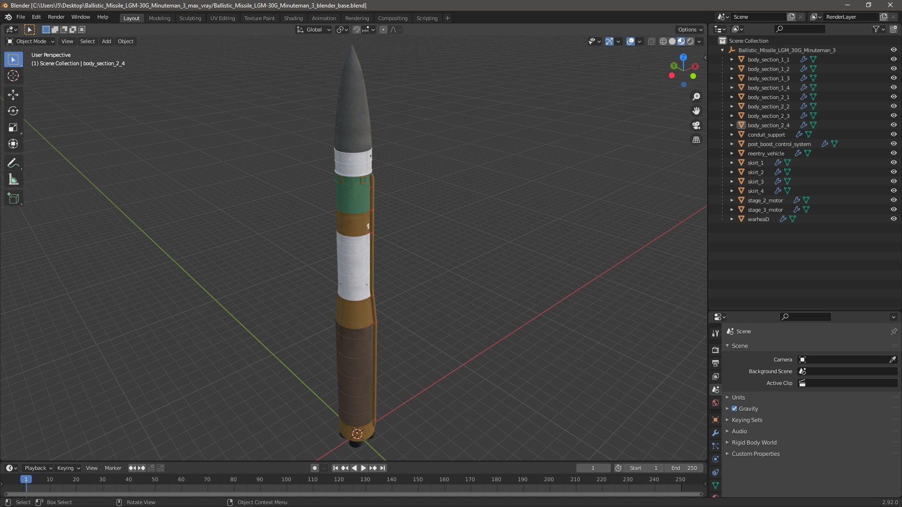
Task: Hide warheaD object in viewport
Action: click(x=893, y=219)
